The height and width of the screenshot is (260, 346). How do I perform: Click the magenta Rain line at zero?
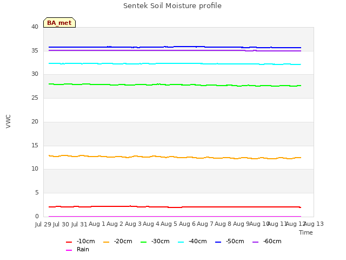pos(175,217)
